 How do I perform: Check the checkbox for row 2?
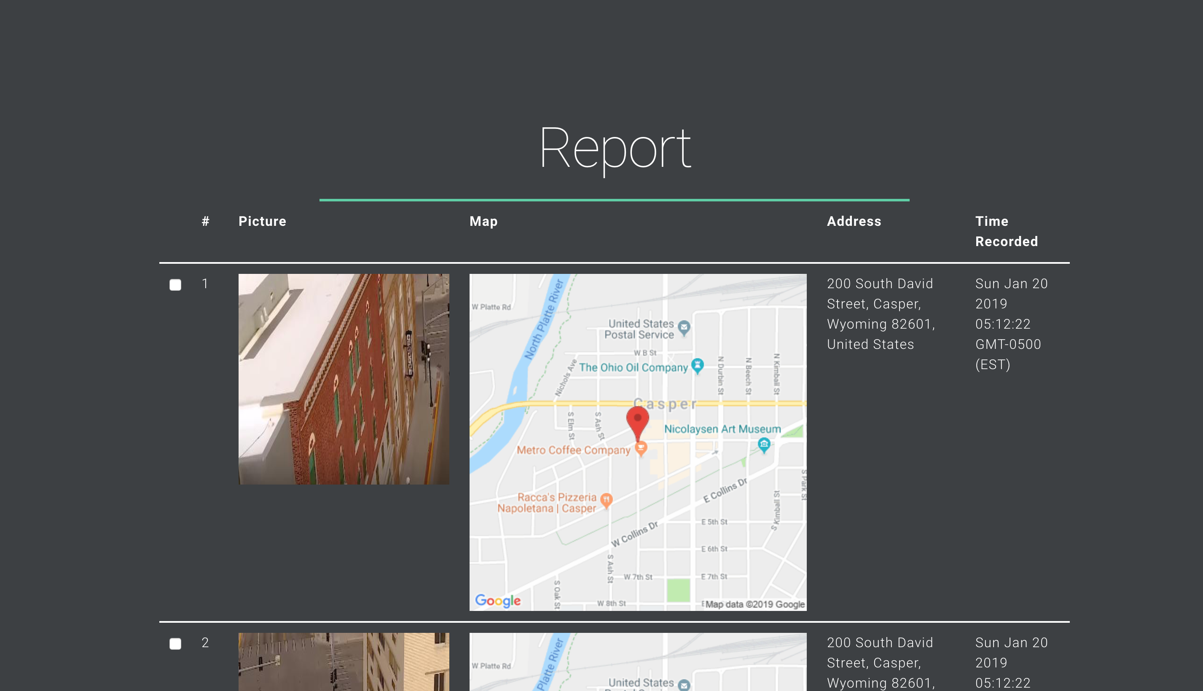pyautogui.click(x=175, y=643)
